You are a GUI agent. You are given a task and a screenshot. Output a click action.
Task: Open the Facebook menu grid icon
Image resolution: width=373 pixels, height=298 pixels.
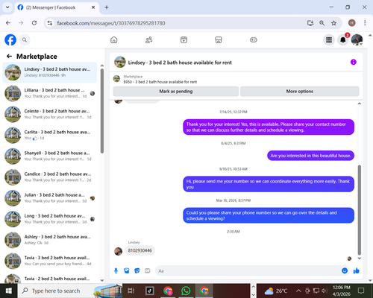[x=329, y=39]
